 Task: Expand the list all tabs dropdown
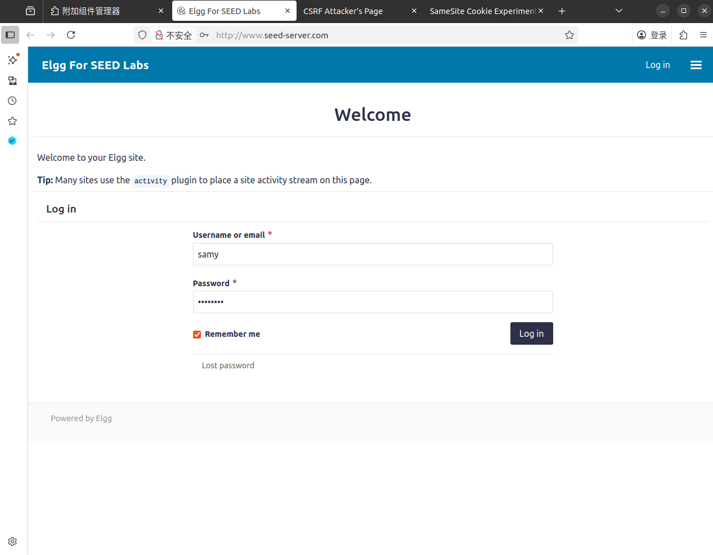coord(619,11)
